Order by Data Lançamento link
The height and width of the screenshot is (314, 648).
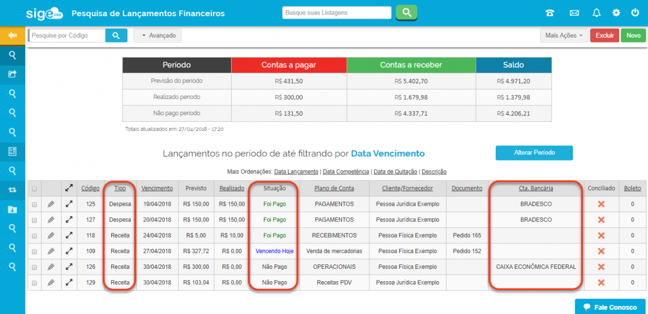tap(296, 172)
